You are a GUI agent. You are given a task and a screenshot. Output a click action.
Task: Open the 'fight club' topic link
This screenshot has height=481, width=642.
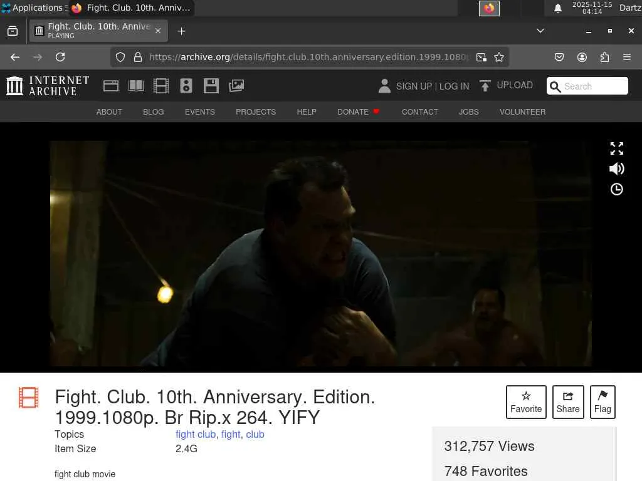coord(196,435)
